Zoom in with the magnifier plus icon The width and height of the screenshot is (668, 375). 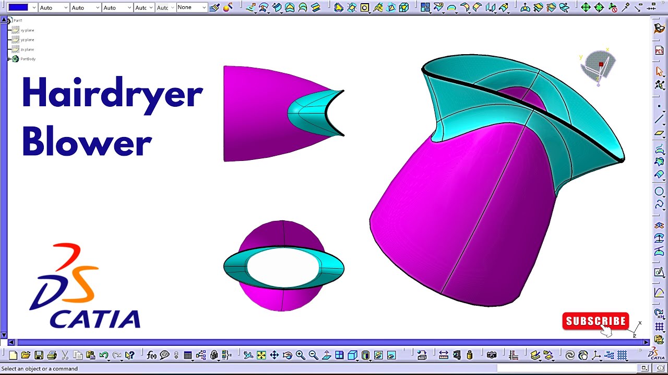tap(301, 355)
